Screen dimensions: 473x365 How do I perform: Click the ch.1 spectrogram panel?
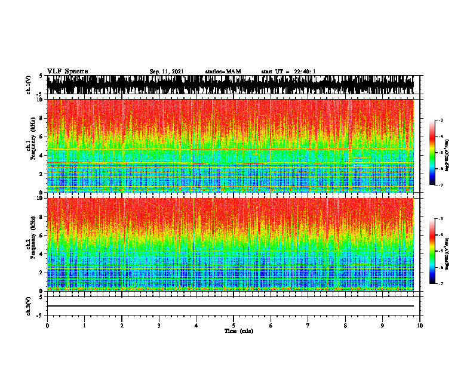coord(230,146)
